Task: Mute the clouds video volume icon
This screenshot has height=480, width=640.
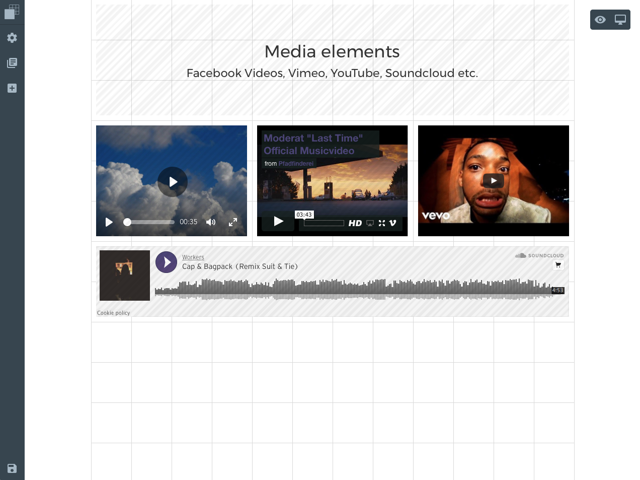Action: click(211, 222)
